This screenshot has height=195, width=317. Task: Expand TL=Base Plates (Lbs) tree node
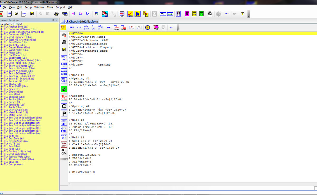pos(1,42)
